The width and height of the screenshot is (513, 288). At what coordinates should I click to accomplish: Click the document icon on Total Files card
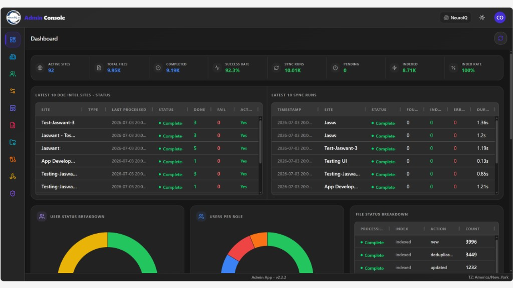99,68
